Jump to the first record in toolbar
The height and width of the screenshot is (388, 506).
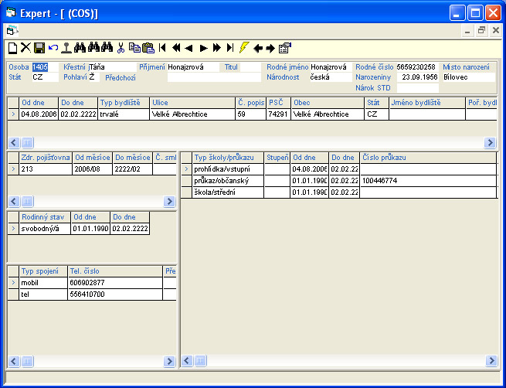tap(162, 48)
